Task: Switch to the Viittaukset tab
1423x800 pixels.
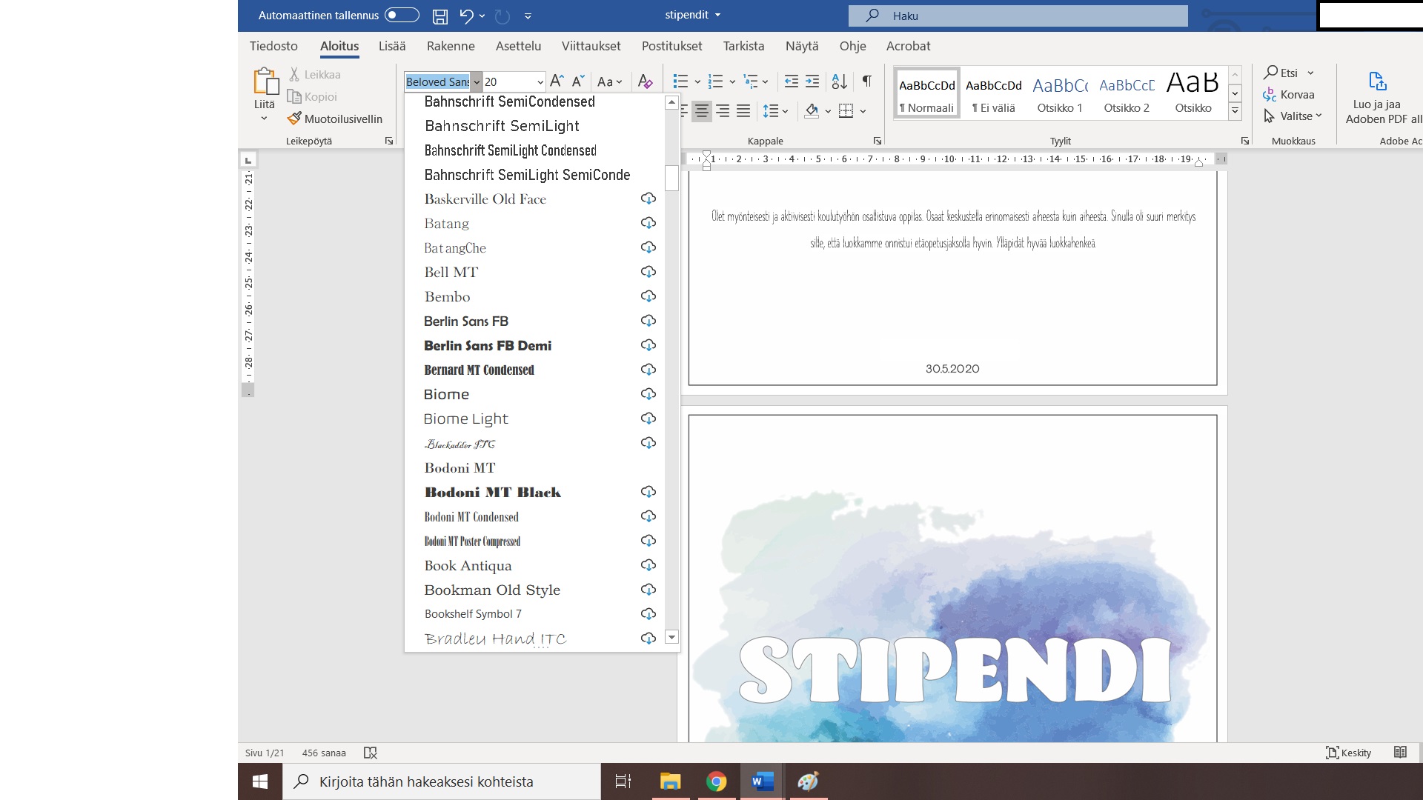Action: (591, 46)
